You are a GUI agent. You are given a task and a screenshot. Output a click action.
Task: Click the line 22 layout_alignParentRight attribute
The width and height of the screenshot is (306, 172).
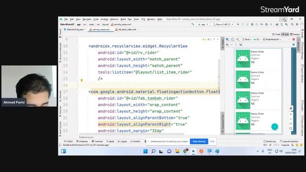(x=134, y=124)
